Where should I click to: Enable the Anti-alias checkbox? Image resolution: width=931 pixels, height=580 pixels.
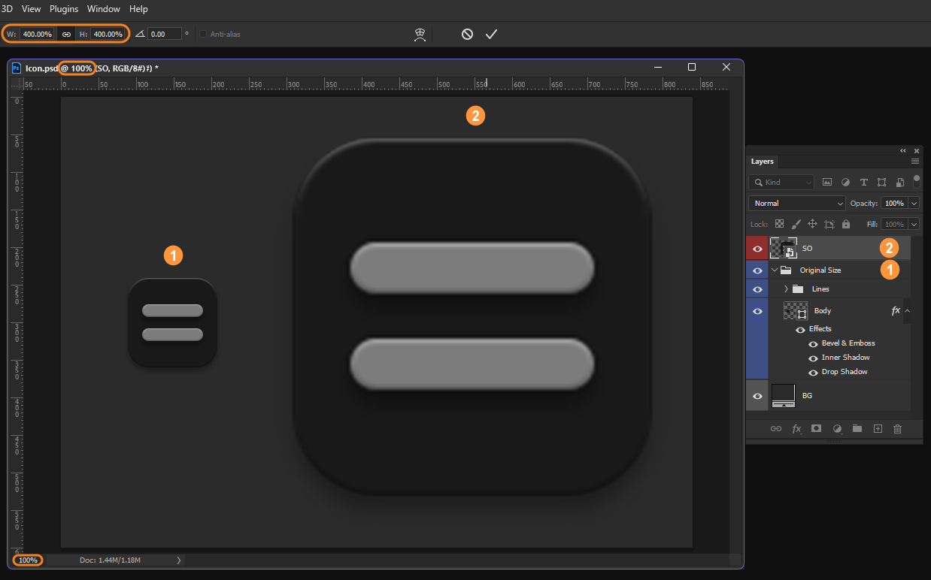[202, 34]
